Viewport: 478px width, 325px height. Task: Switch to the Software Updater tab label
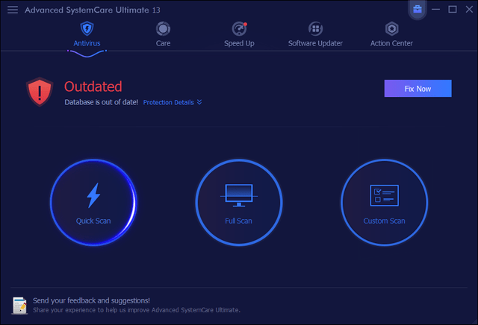coord(315,43)
